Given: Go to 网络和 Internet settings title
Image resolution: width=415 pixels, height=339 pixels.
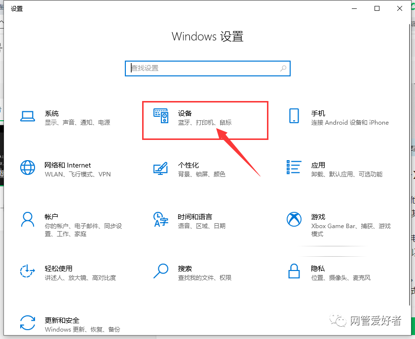Looking at the screenshot, I should pos(68,165).
